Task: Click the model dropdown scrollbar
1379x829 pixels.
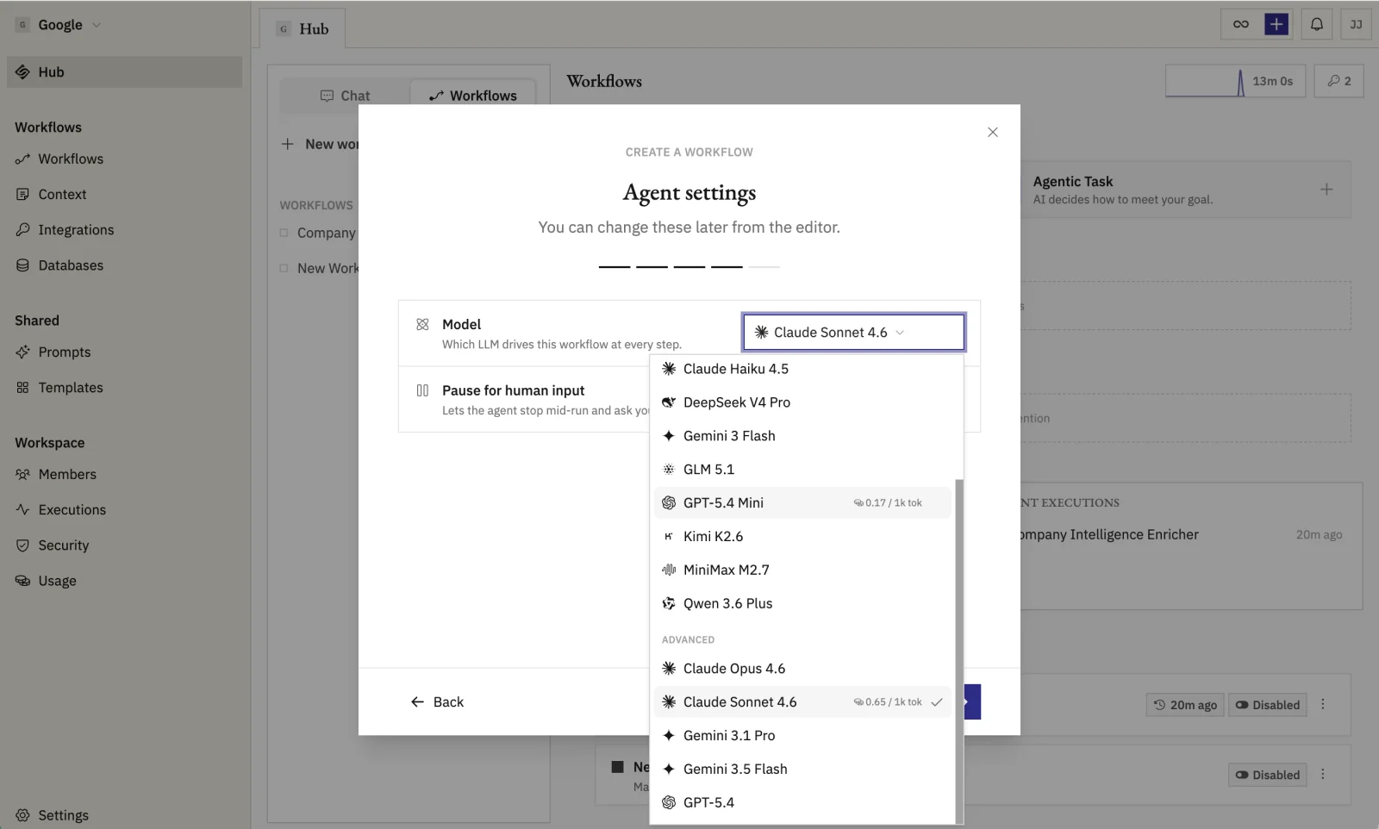Action: tap(959, 651)
